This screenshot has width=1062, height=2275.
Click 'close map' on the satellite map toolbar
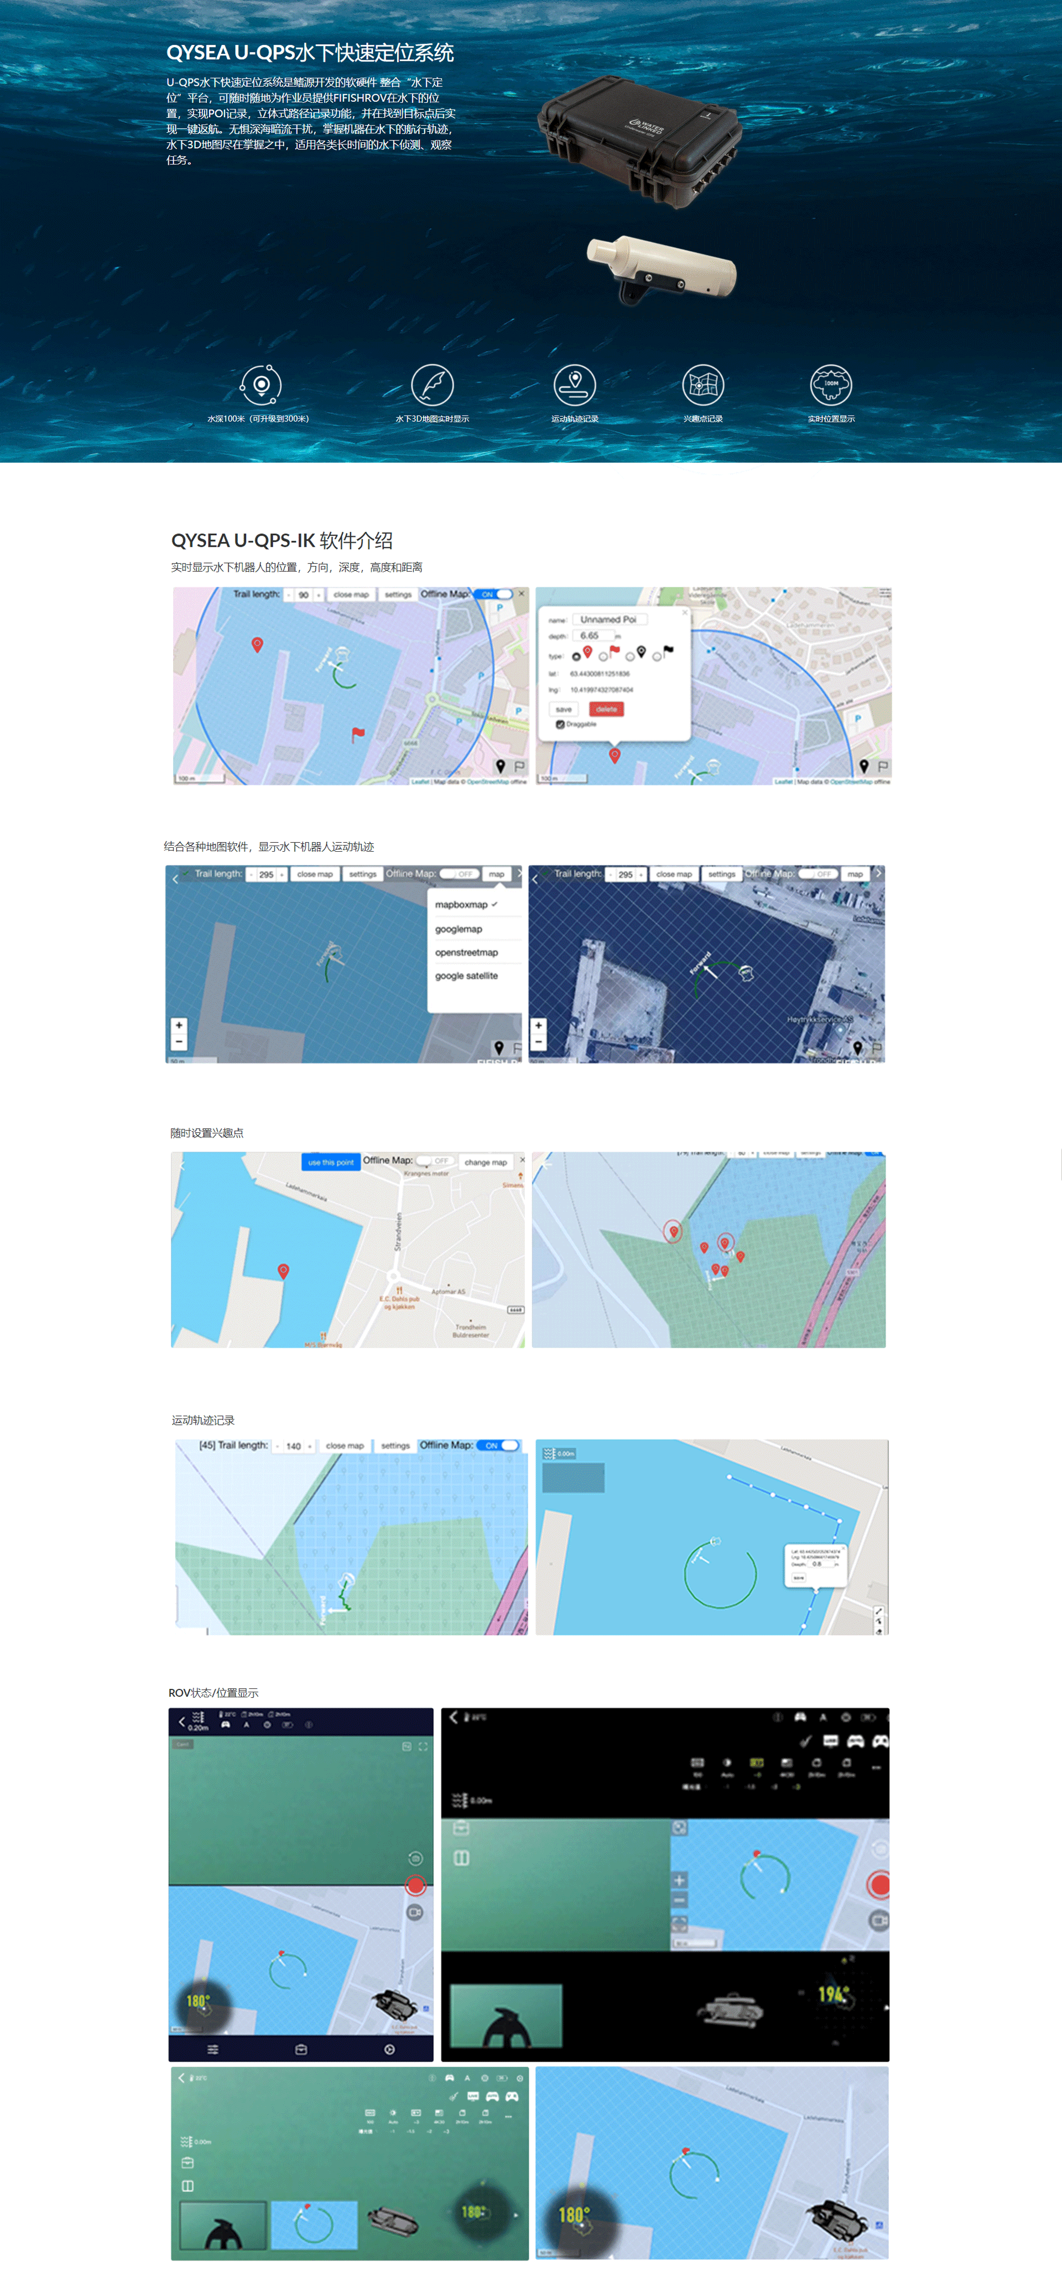674,874
